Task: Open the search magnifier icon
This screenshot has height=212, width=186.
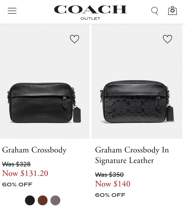Action: click(154, 11)
